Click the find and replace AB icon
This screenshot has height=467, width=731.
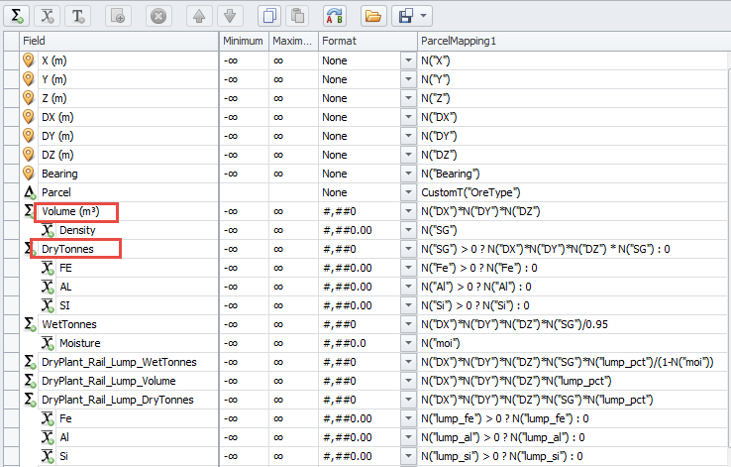336,16
